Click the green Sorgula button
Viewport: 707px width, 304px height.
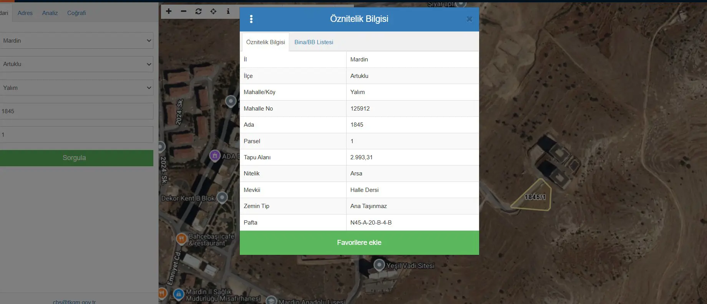76,158
